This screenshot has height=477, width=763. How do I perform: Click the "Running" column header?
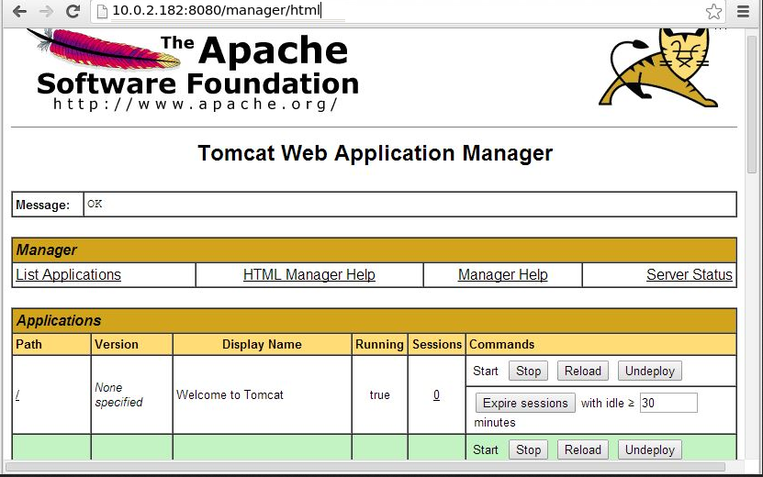379,344
